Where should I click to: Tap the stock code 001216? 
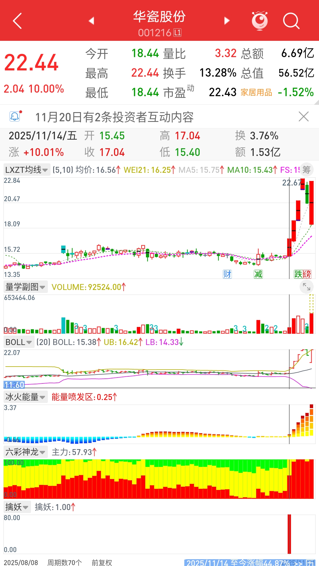click(x=155, y=33)
